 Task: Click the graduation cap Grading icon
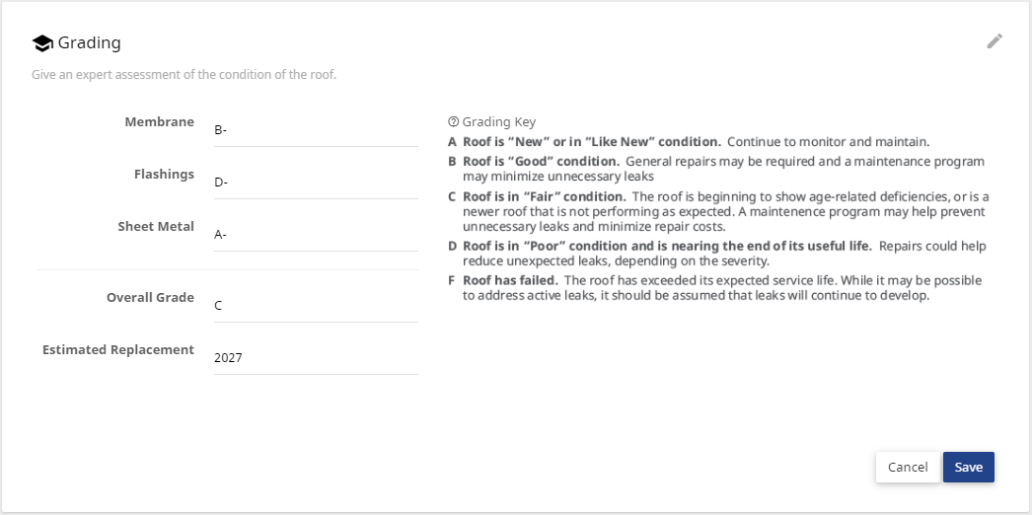pyautogui.click(x=42, y=43)
